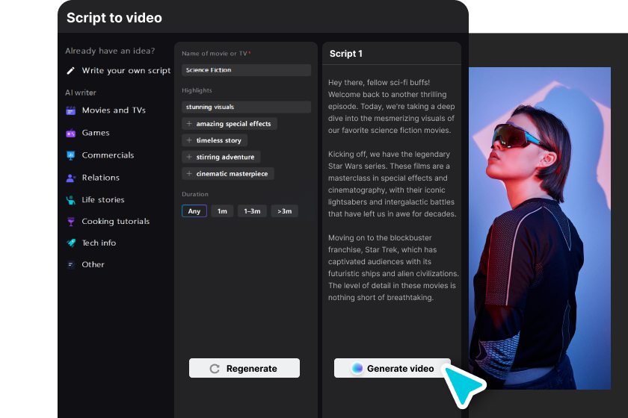
Task: Click the Duration label
Action: click(x=195, y=194)
